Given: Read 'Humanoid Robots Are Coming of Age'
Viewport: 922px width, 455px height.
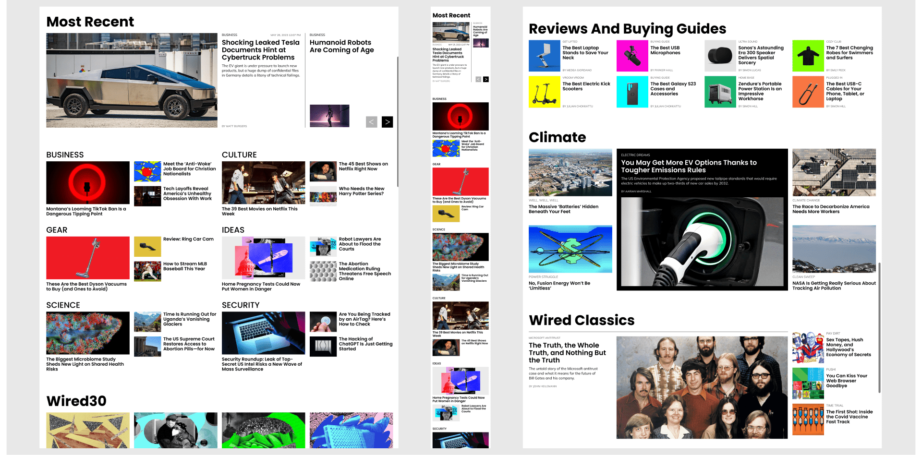Looking at the screenshot, I should [x=341, y=46].
